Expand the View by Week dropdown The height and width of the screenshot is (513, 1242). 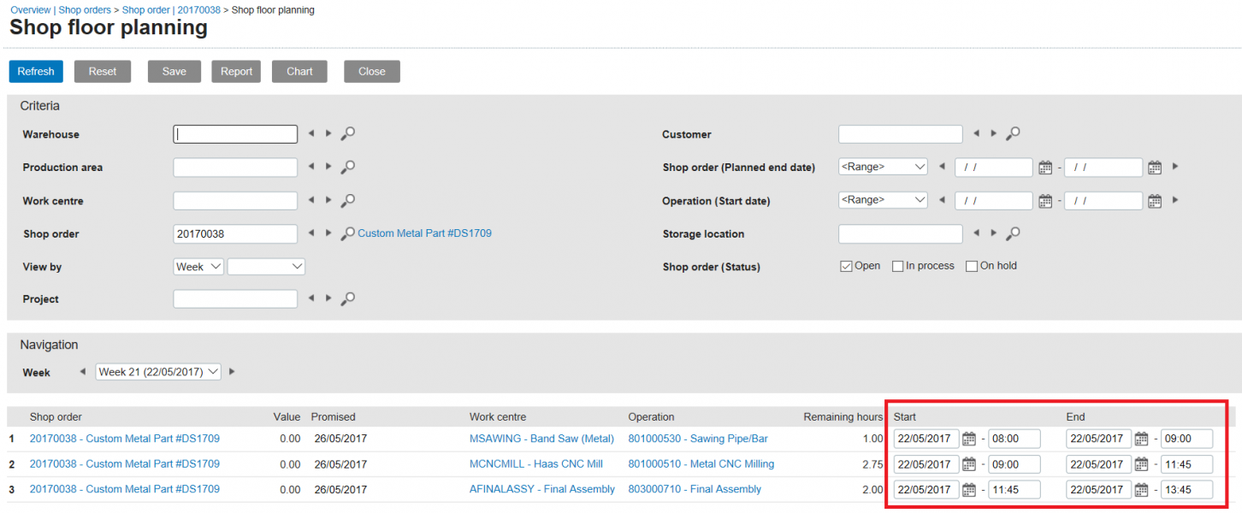tap(198, 267)
